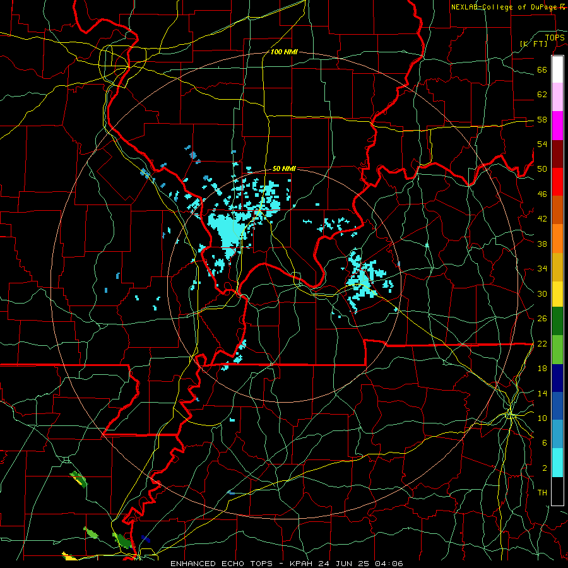The height and width of the screenshot is (568, 568).
Task: Click the legend value 66
Action: (542, 69)
